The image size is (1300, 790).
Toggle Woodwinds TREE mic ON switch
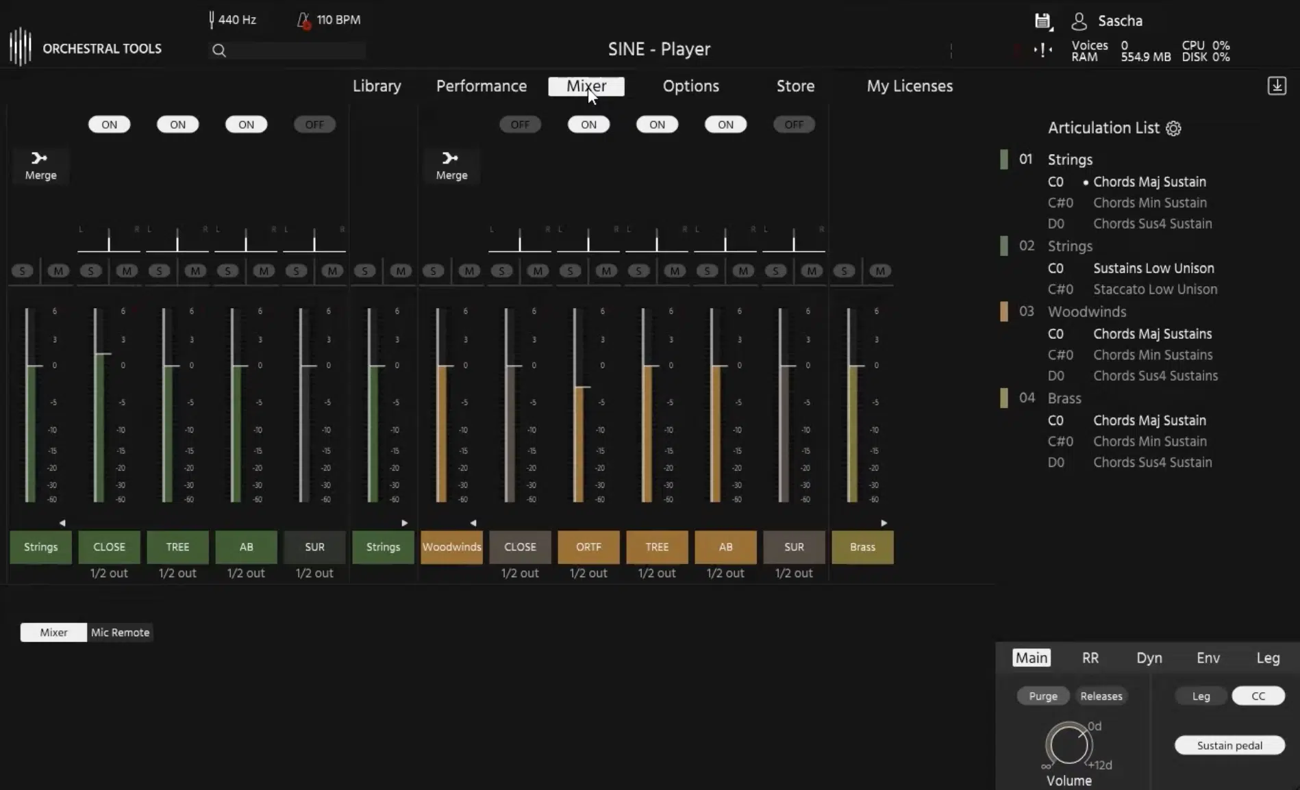point(657,125)
